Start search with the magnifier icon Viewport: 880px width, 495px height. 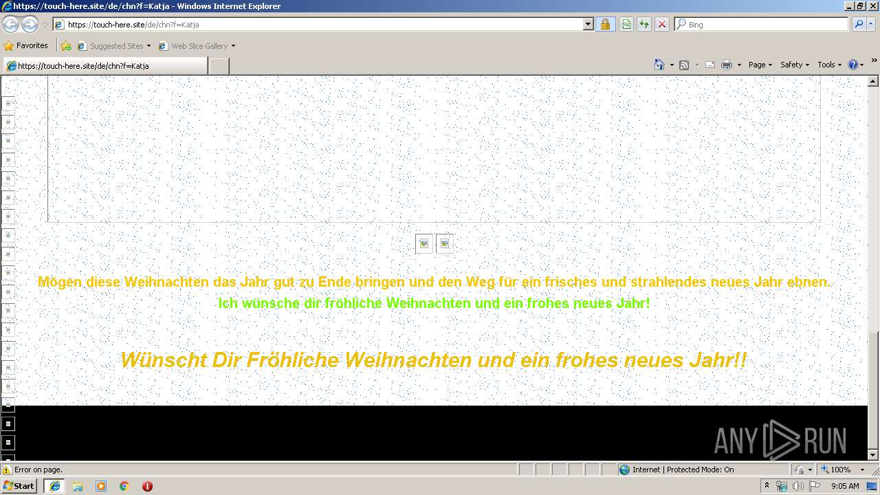(x=858, y=24)
